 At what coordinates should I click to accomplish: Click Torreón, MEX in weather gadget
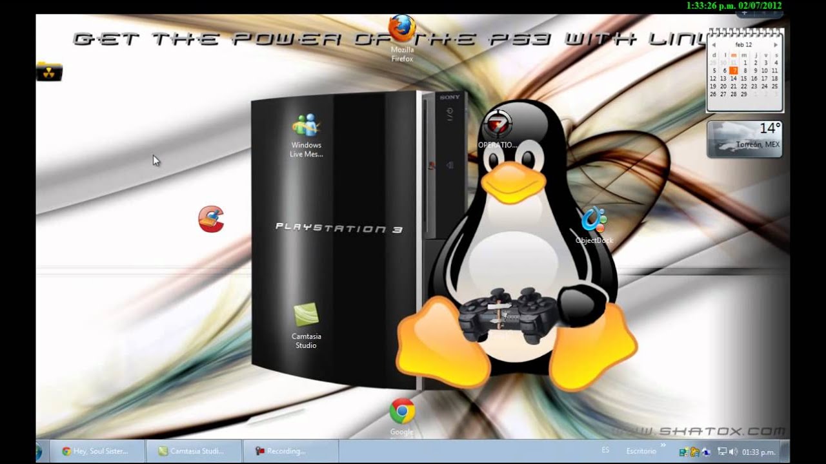(758, 145)
